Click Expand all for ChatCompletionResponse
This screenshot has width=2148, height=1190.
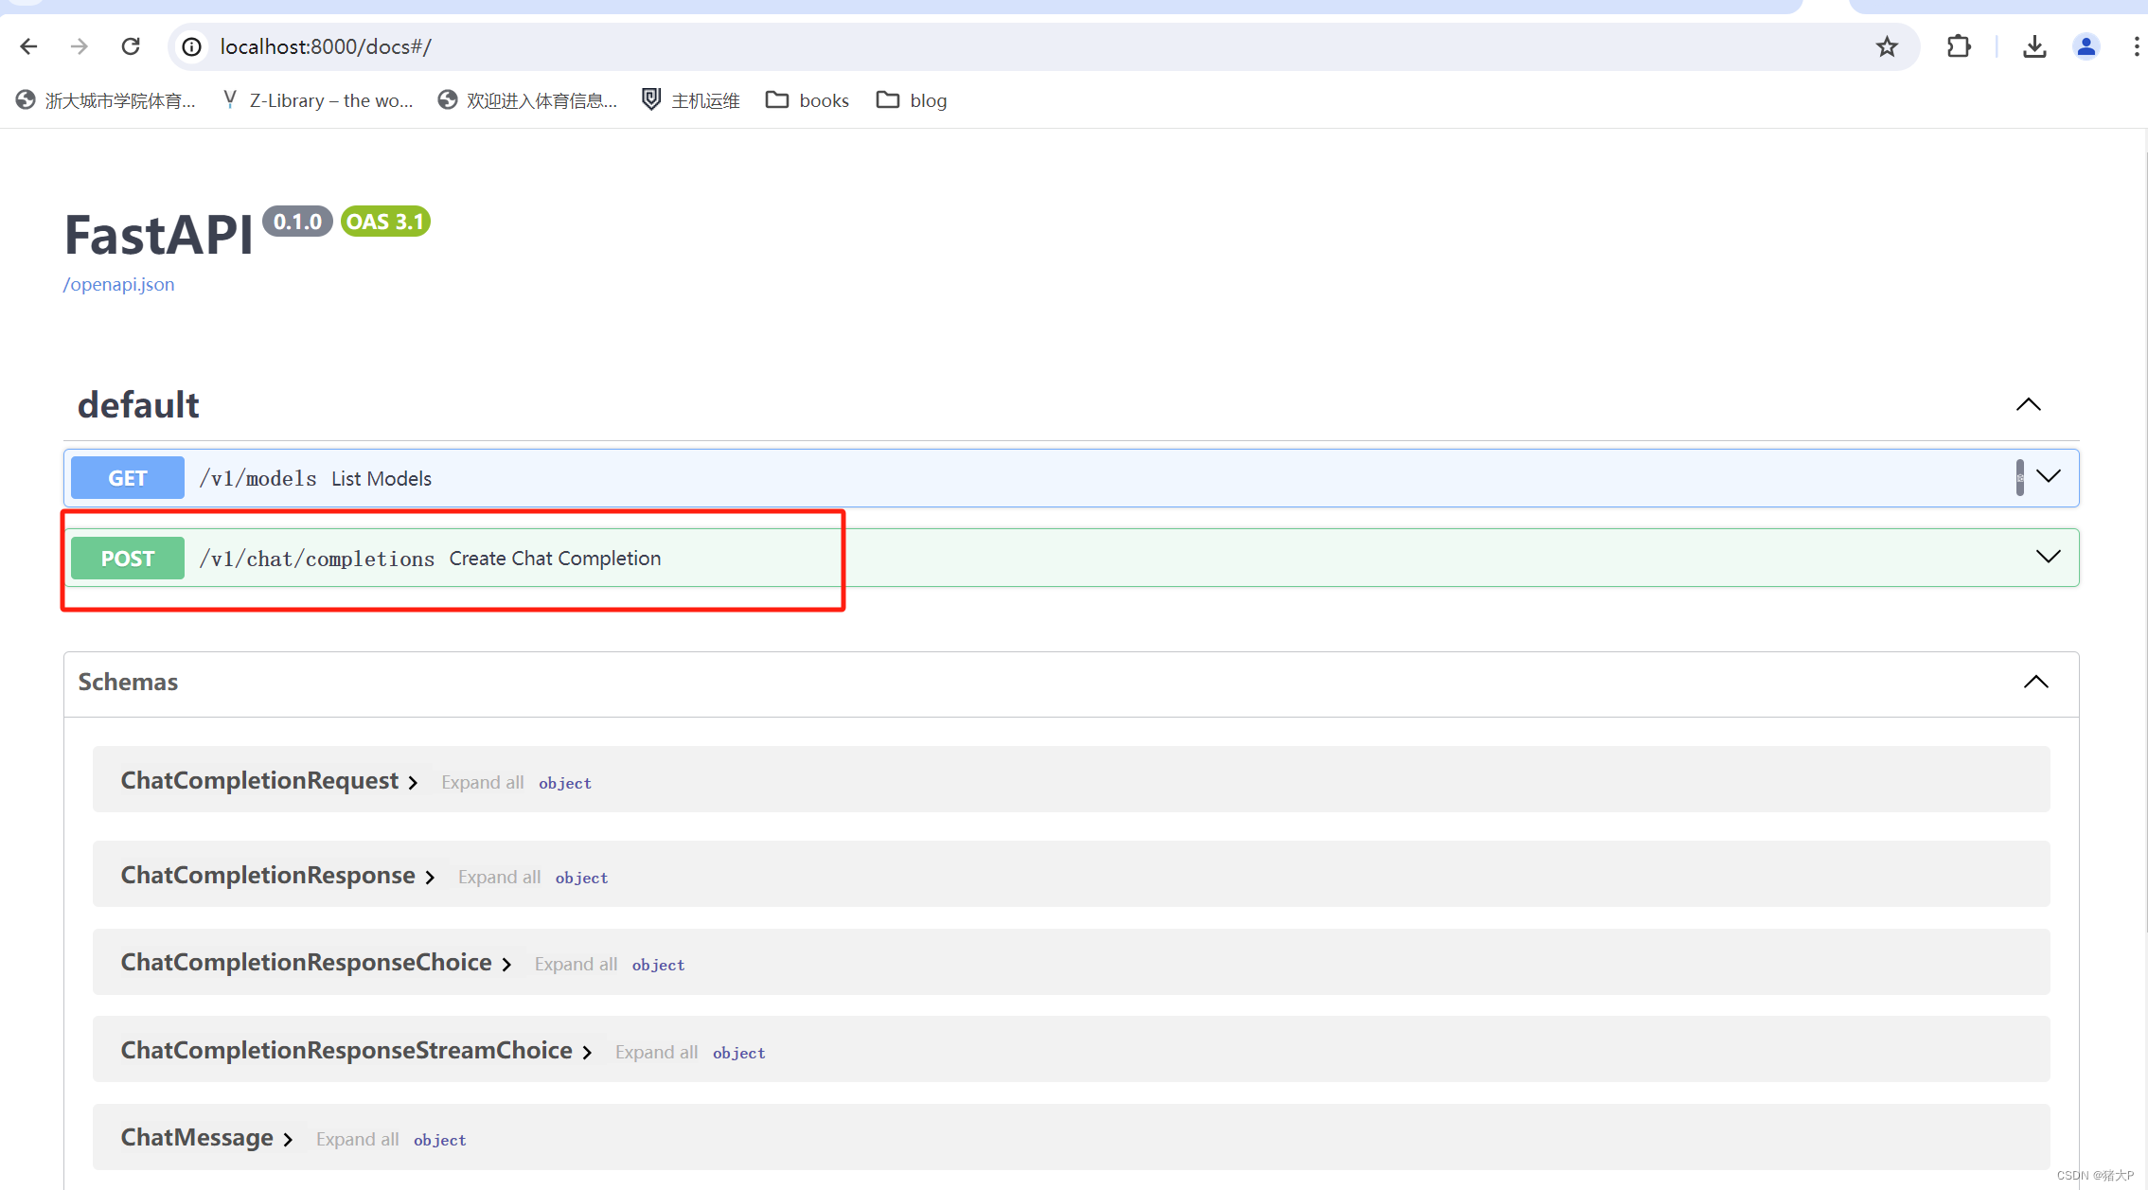[x=499, y=877]
